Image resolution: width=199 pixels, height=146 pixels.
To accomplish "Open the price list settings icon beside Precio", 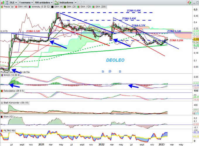I will click(12, 7).
